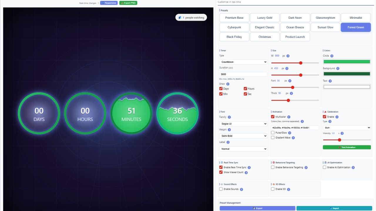Show help for Colors hex comma-separated
The image size is (376, 211).
coord(302,121)
